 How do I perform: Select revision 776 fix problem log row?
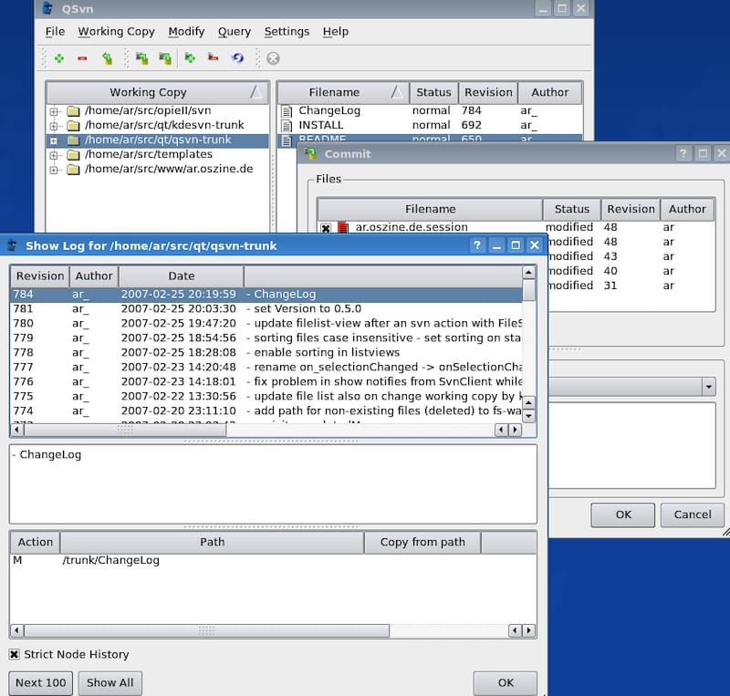point(266,382)
